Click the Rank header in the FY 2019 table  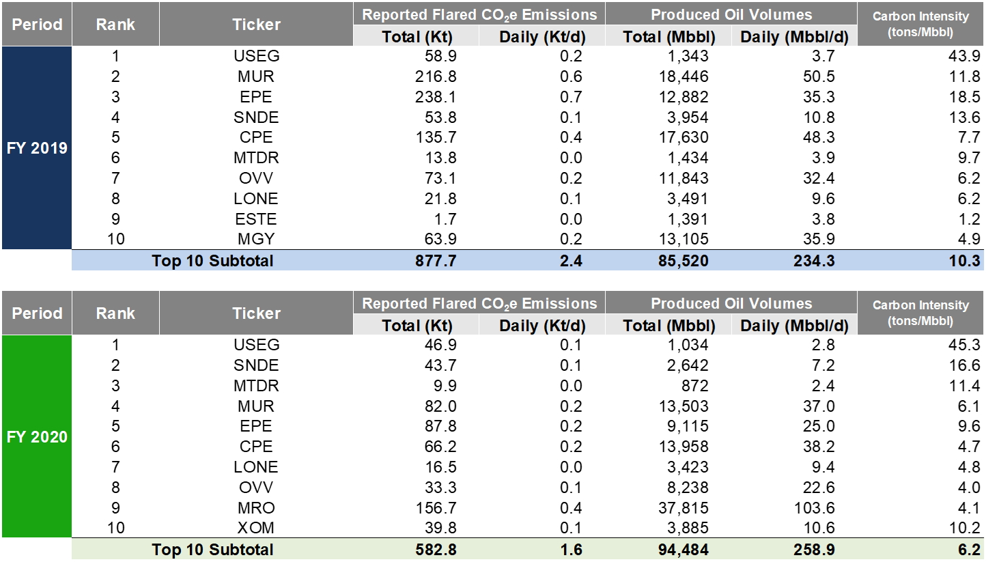pyautogui.click(x=115, y=25)
